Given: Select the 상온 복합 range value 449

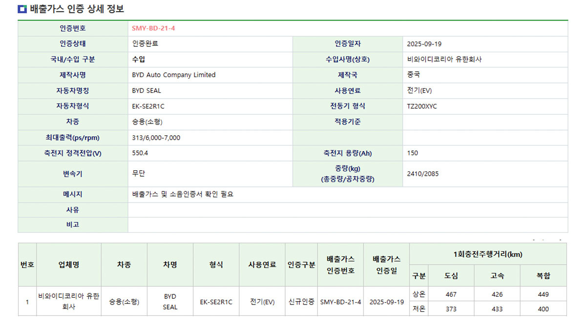Looking at the screenshot, I should click(543, 294).
